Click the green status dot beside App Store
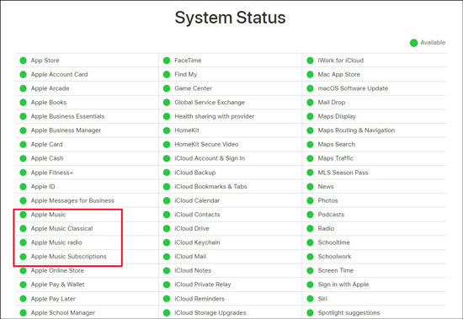This screenshot has height=319, width=463. pos(23,61)
